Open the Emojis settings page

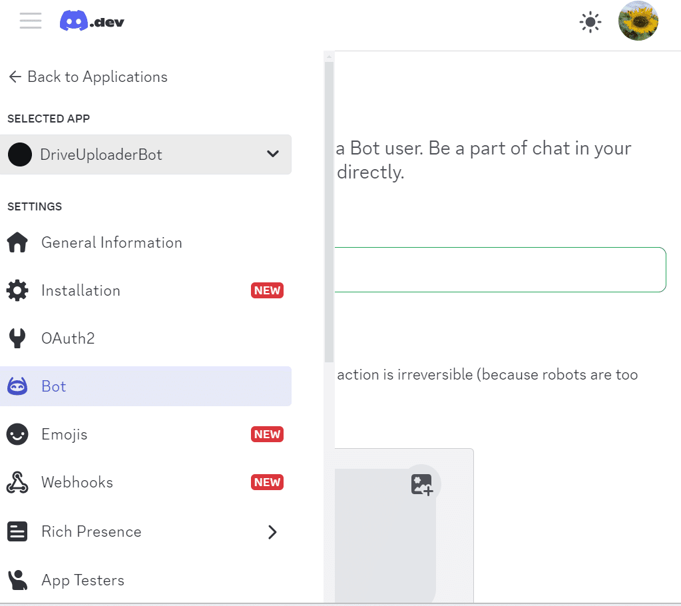tap(146, 434)
